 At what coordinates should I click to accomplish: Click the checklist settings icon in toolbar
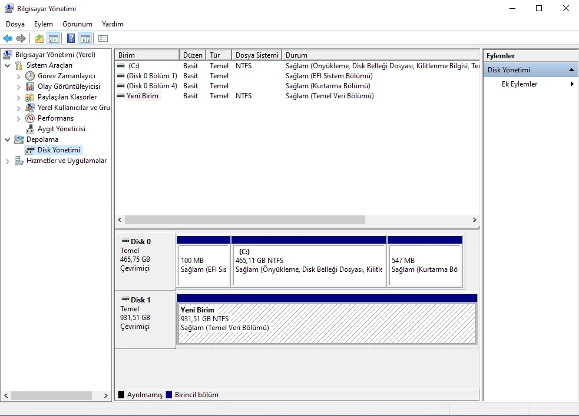(103, 39)
